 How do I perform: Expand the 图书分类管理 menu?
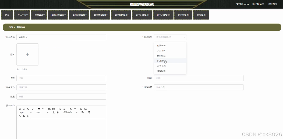(58, 15)
